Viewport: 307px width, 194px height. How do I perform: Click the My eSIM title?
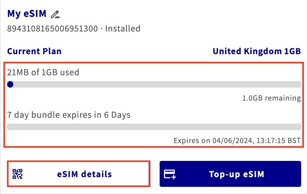(27, 14)
